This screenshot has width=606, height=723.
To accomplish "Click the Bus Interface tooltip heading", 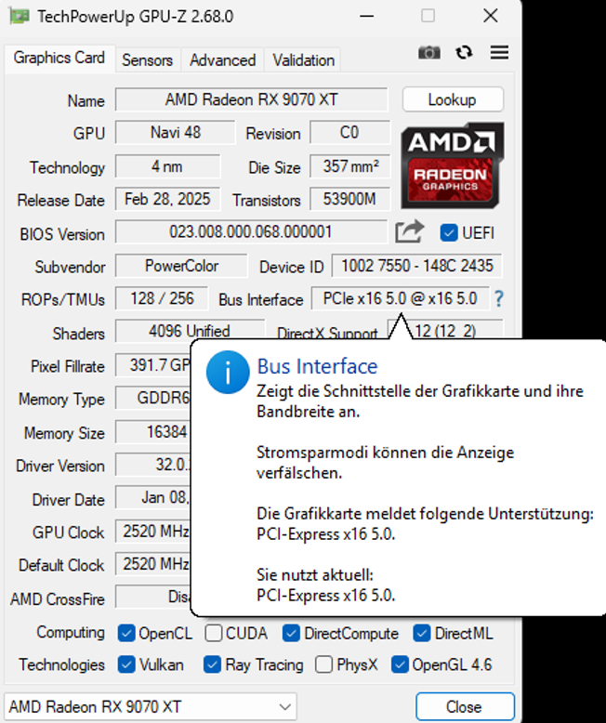I will click(317, 366).
